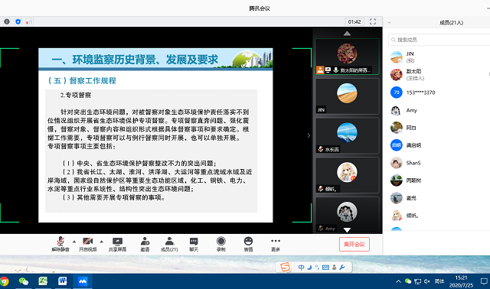Collapse video strip with side chevron

(309, 135)
